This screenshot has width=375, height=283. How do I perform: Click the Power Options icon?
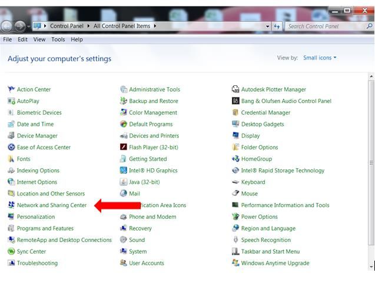(235, 217)
